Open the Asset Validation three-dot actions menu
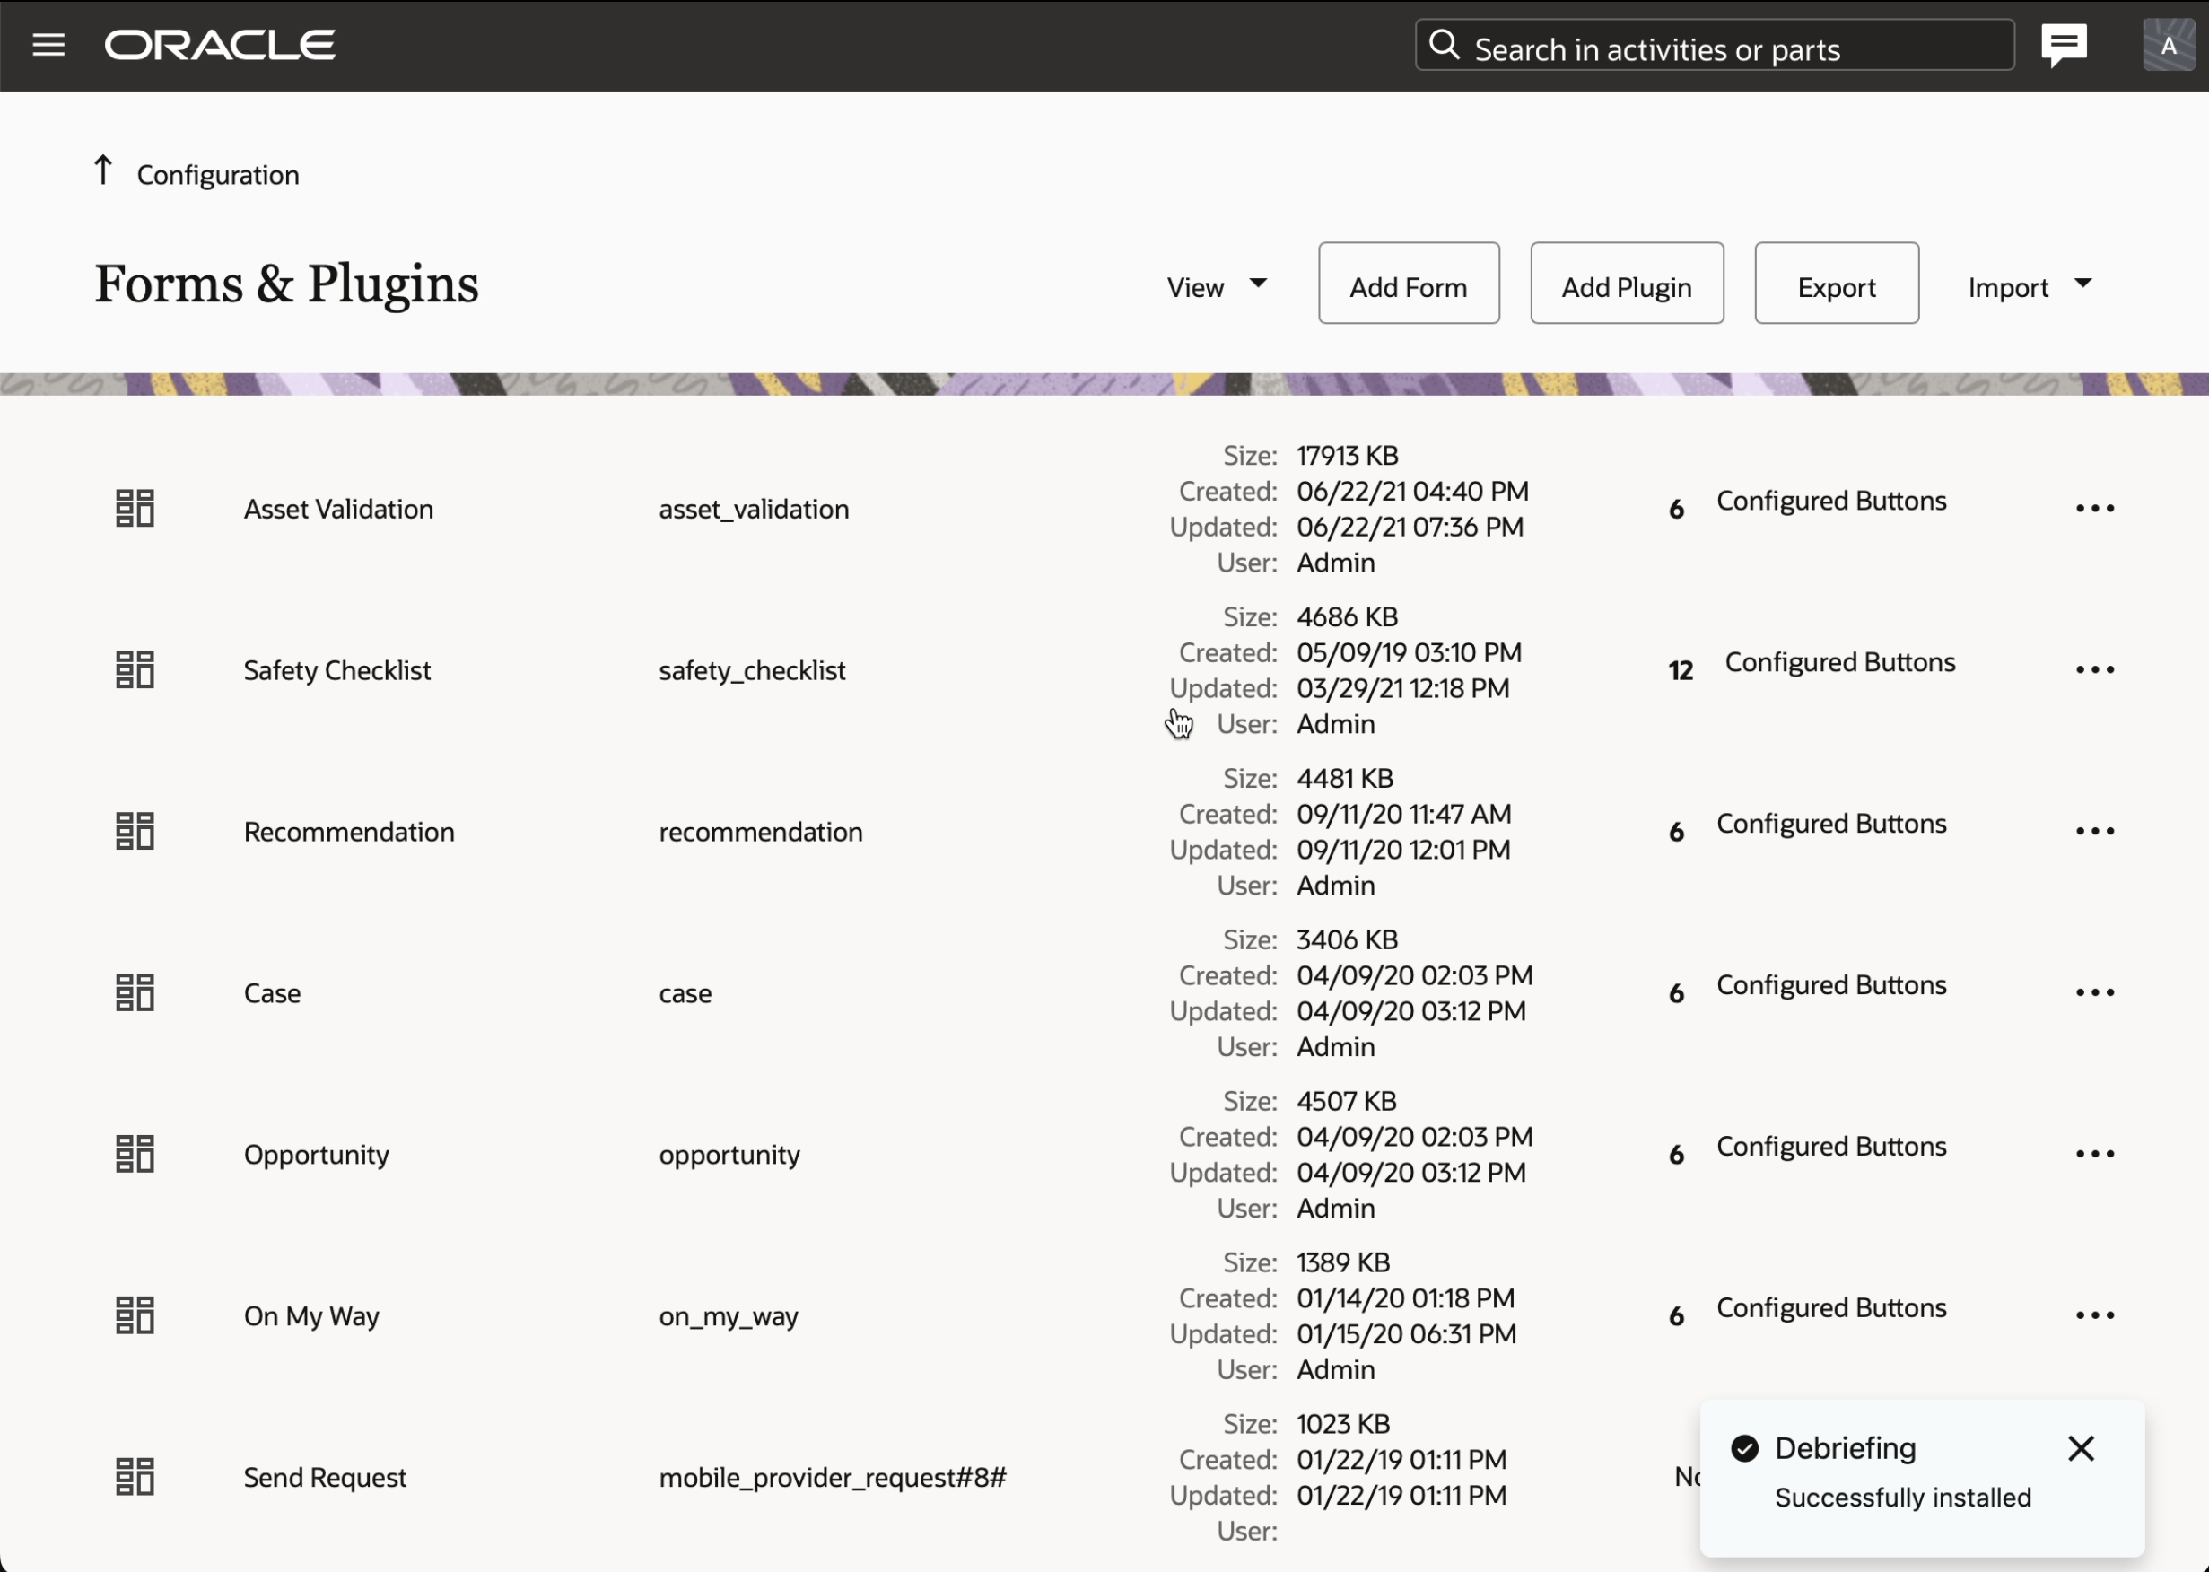Screen dimensions: 2209x1572 pyautogui.click(x=2094, y=508)
